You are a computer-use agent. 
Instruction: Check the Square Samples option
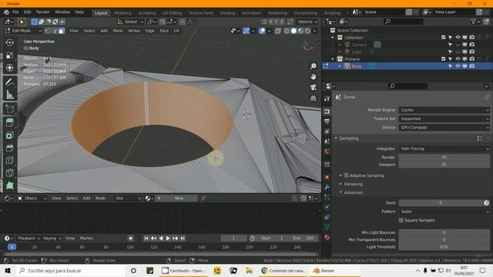tap(401, 220)
